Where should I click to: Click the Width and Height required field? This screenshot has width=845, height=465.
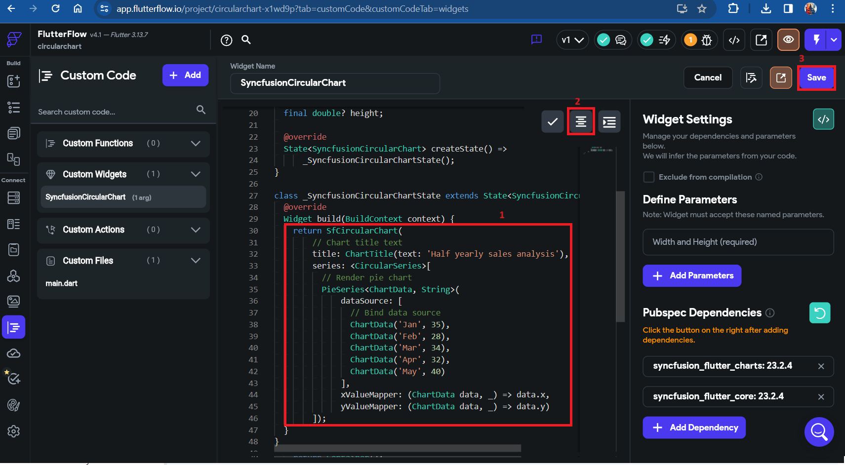[x=738, y=242]
